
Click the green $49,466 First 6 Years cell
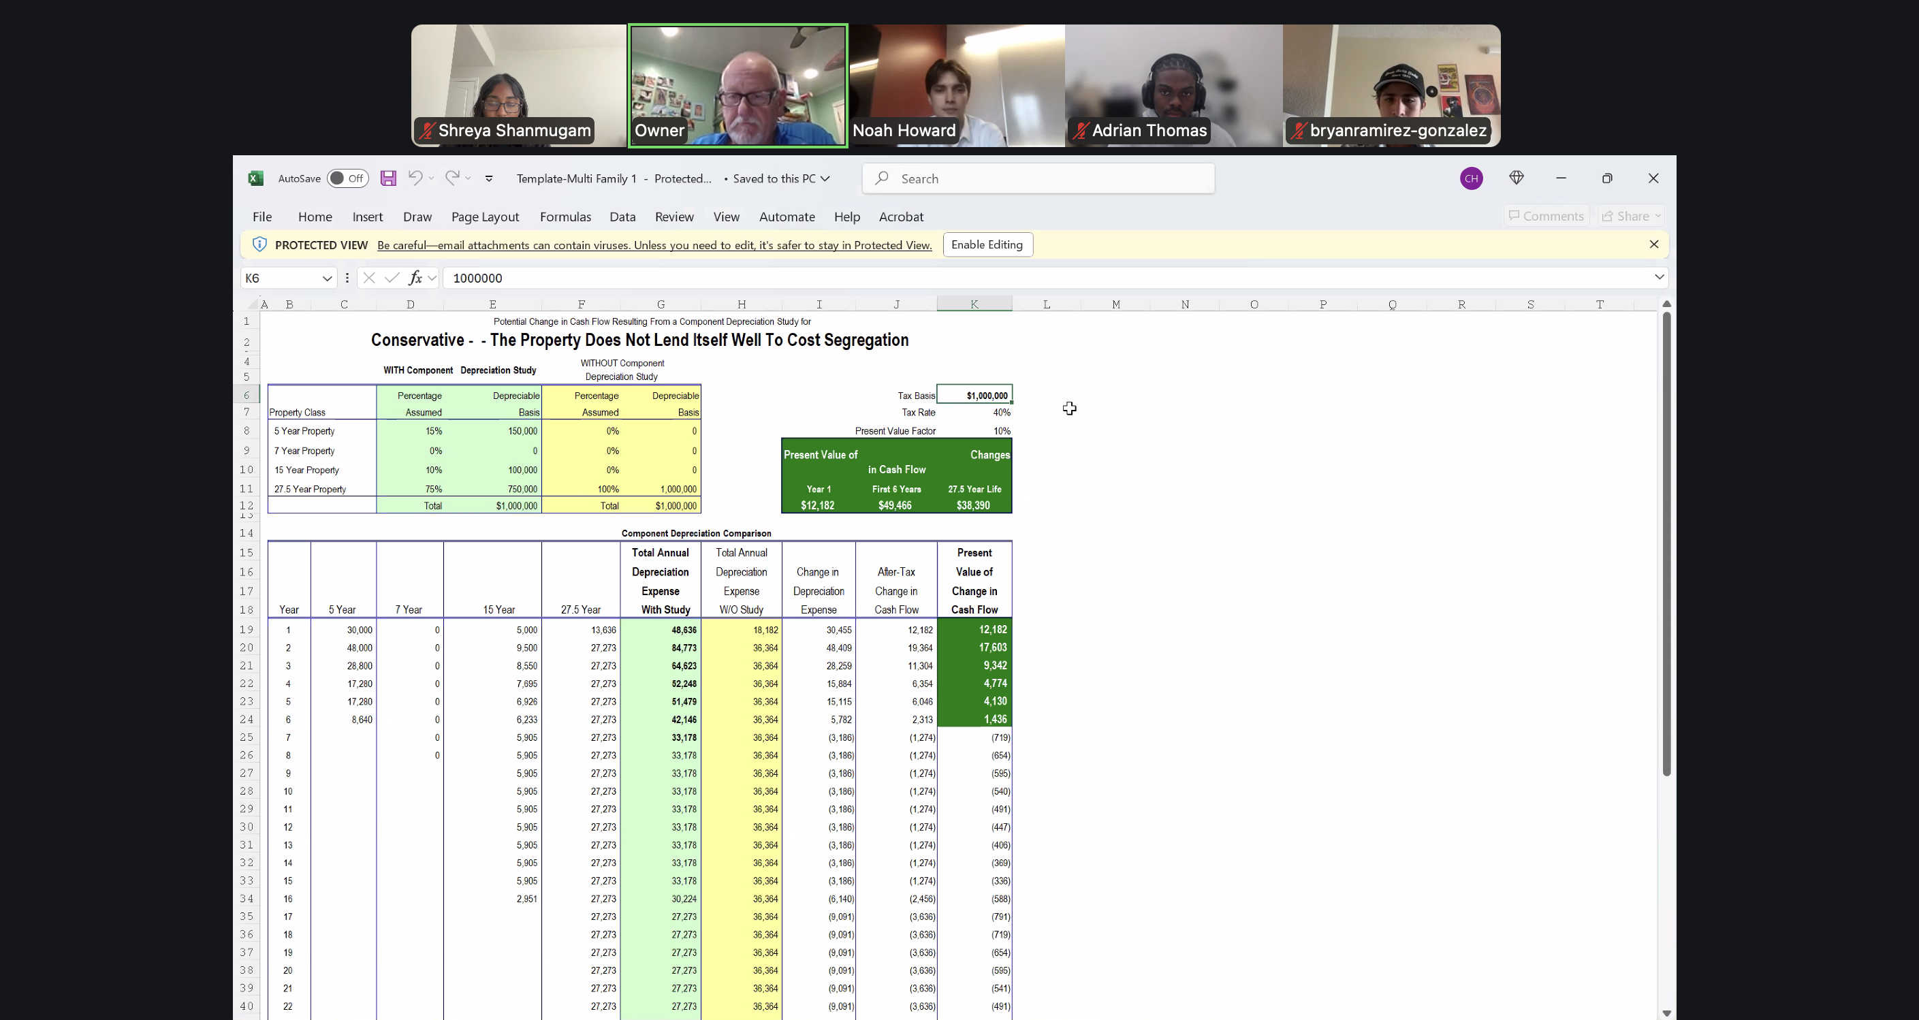pos(896,506)
